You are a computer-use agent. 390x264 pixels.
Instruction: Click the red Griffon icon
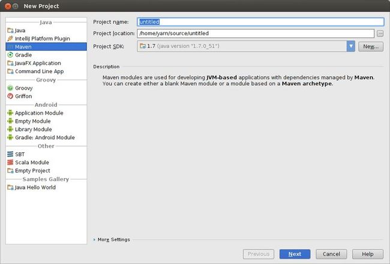pyautogui.click(x=10, y=96)
